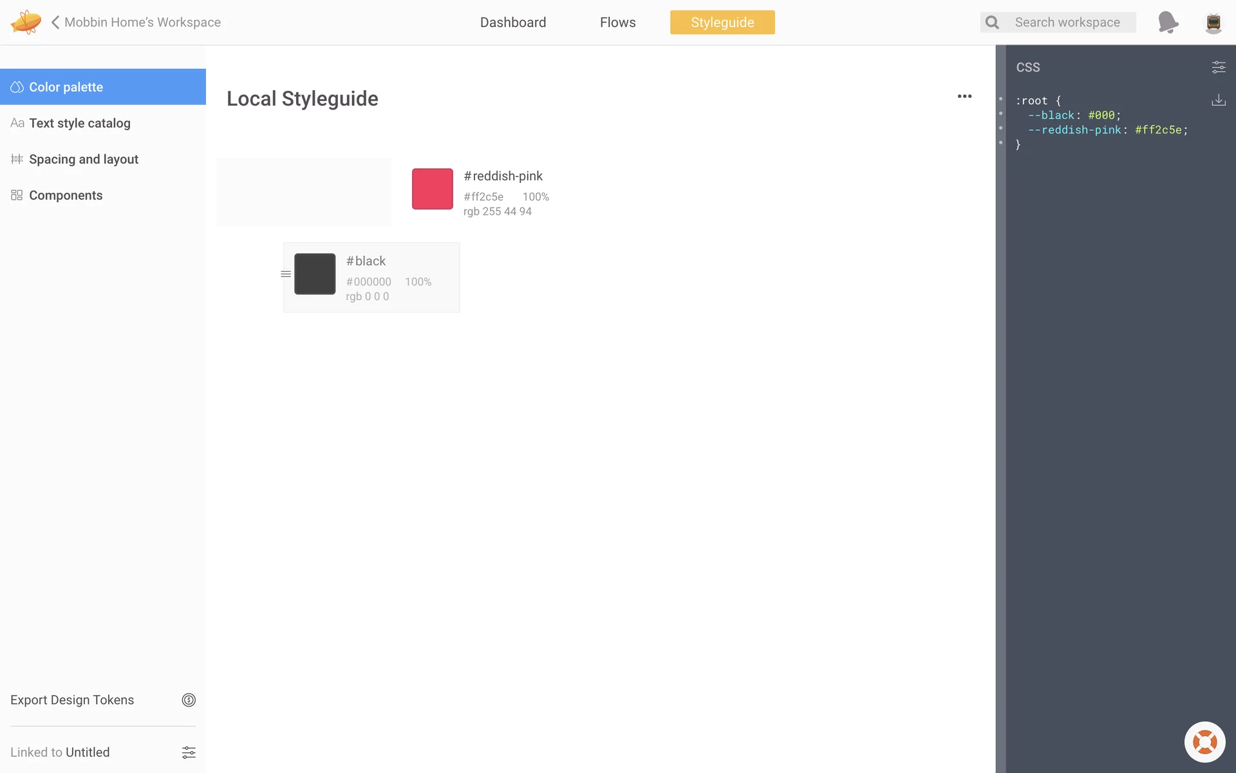Select the Styleguide tab

pos(722,23)
